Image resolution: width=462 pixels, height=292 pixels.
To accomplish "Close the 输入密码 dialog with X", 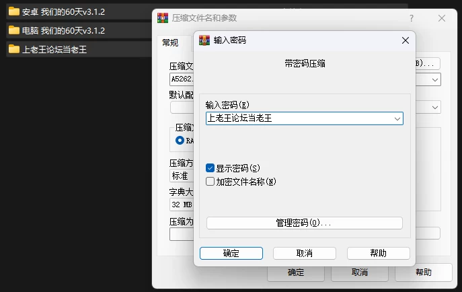I will 406,40.
